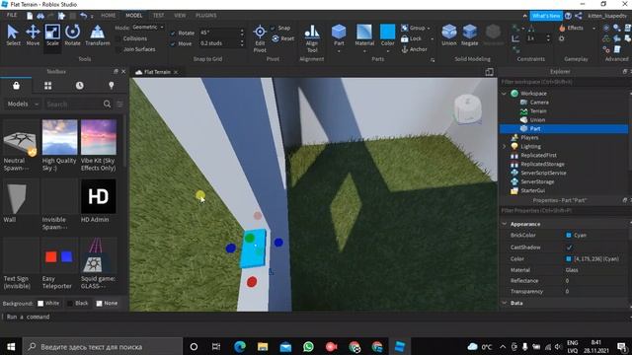The height and width of the screenshot is (355, 632).
Task: Switch to the TEST ribbon tab
Action: (x=158, y=16)
